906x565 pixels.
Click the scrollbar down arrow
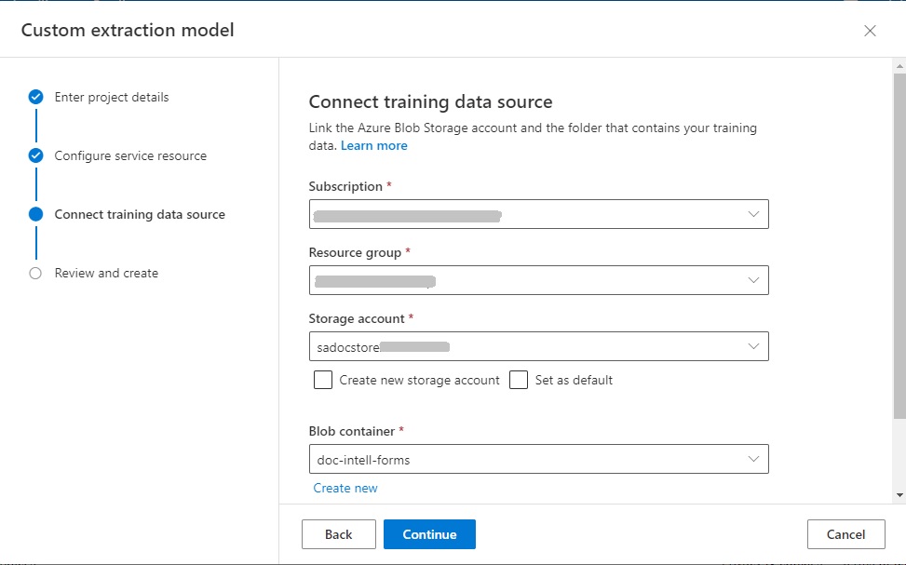pyautogui.click(x=899, y=495)
